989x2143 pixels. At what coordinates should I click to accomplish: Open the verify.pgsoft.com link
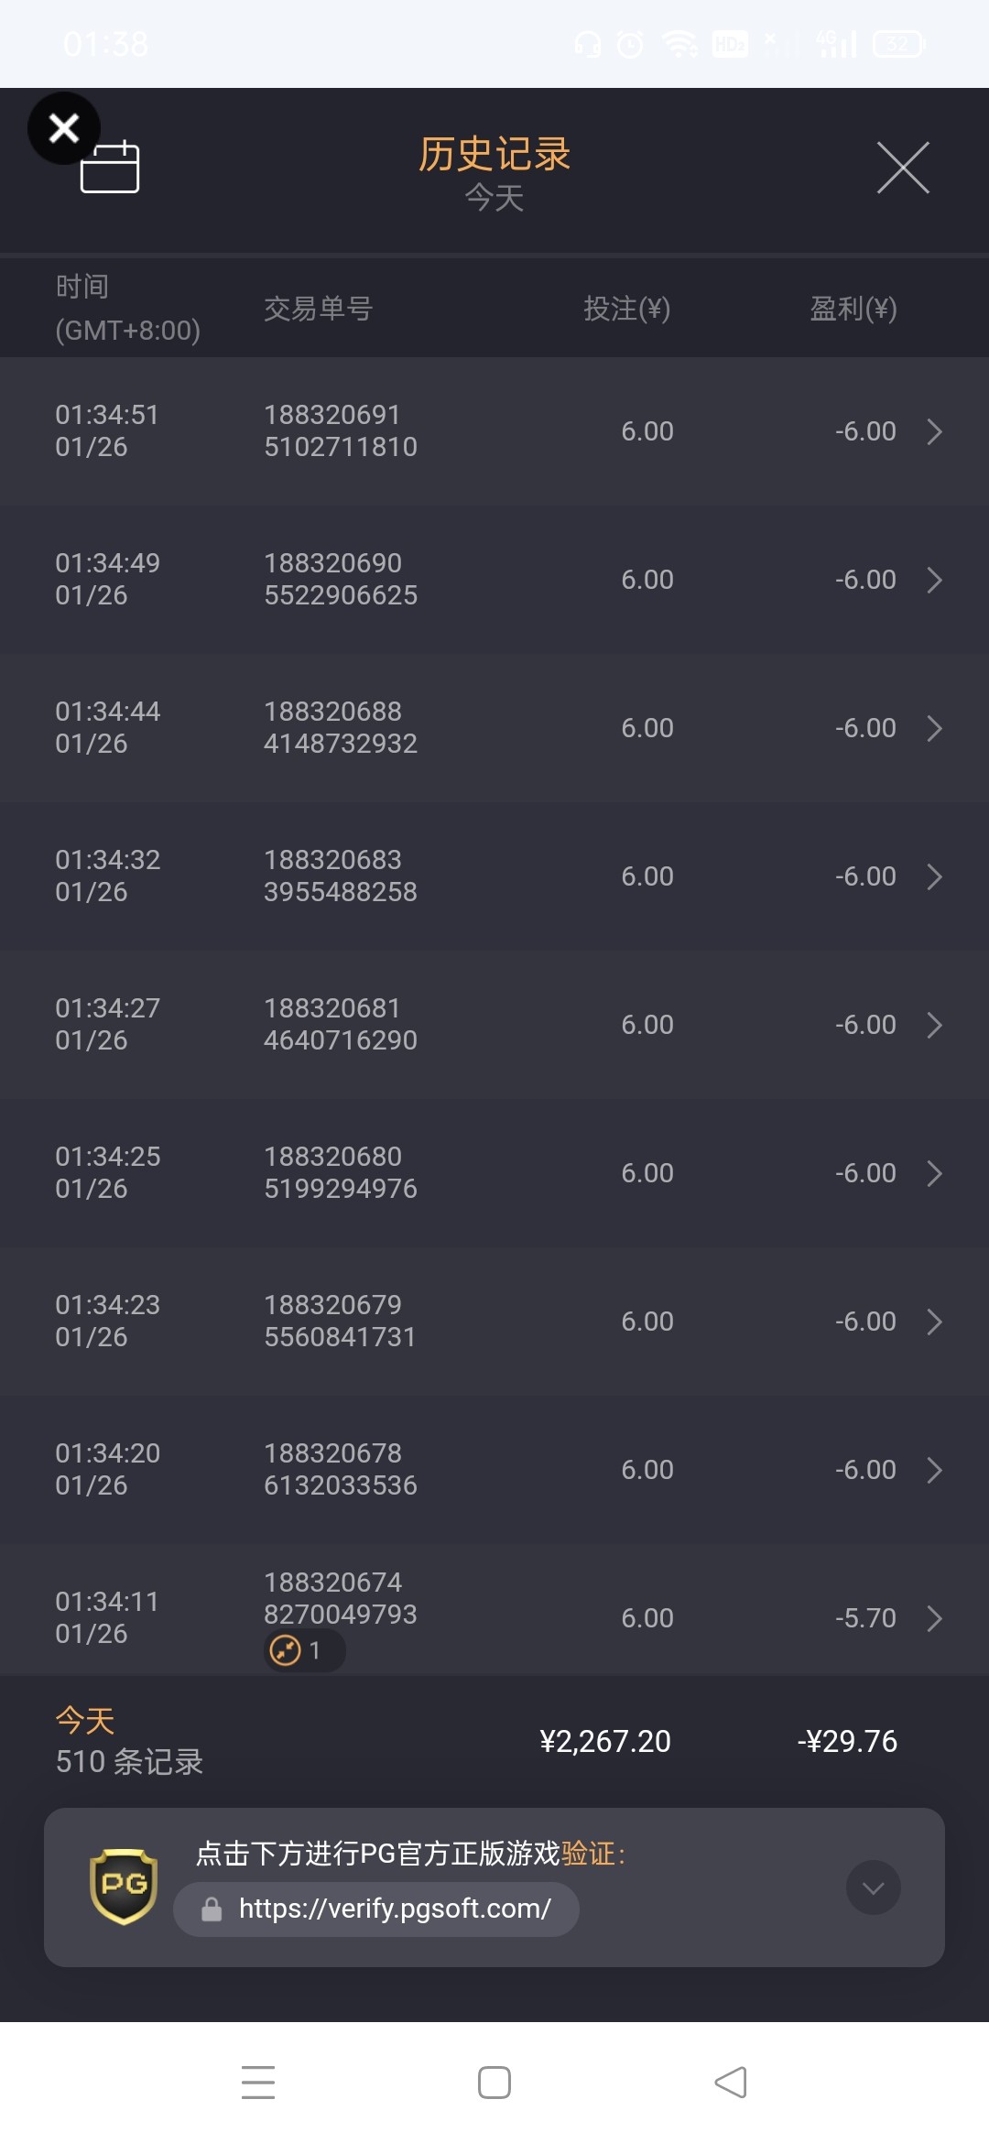point(394,1909)
